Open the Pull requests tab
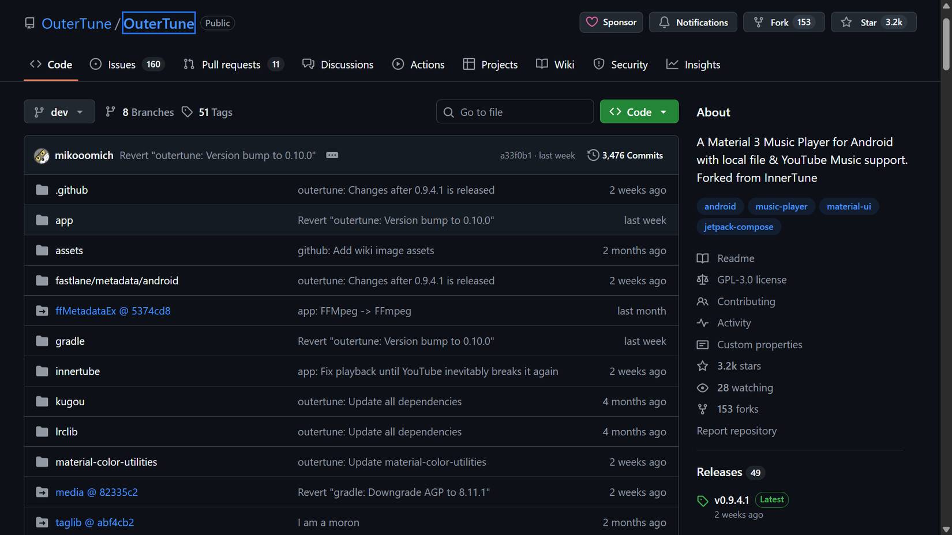The image size is (952, 535). pos(231,64)
